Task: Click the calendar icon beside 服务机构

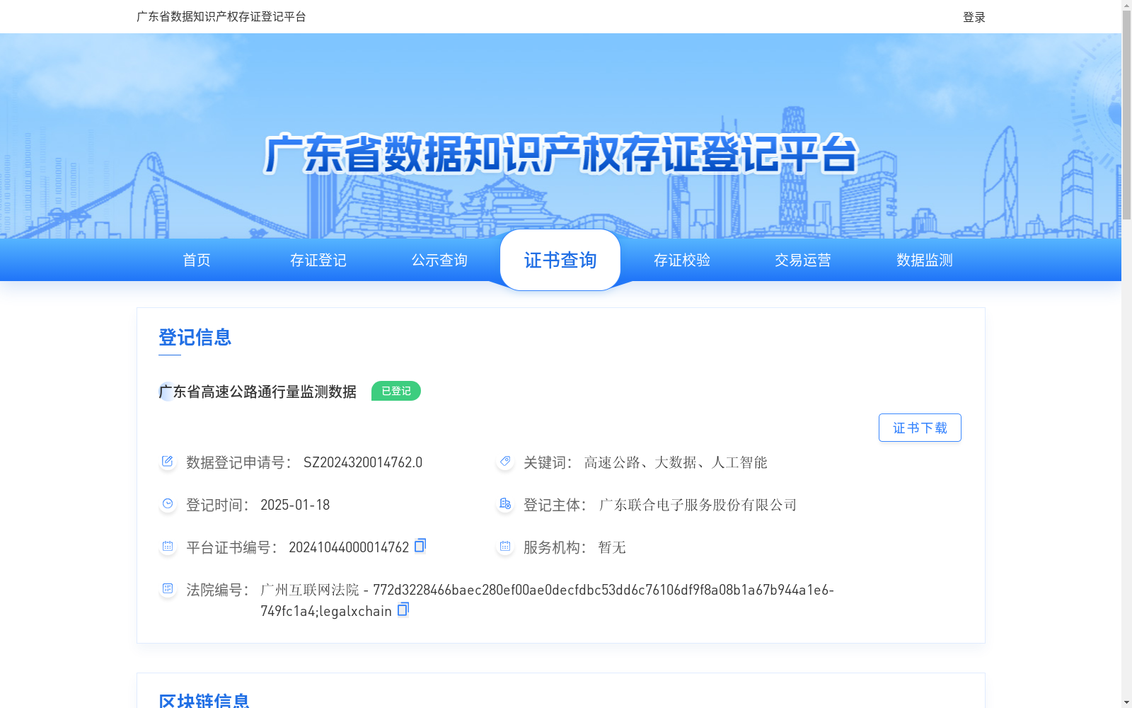Action: click(x=504, y=546)
